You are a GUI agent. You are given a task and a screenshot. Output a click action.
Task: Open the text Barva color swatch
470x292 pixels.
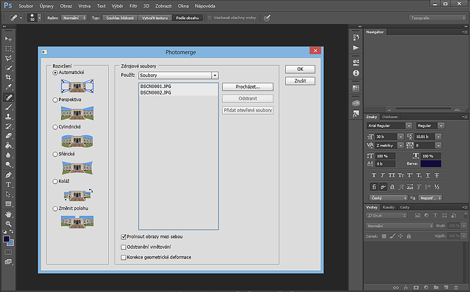[x=431, y=164]
